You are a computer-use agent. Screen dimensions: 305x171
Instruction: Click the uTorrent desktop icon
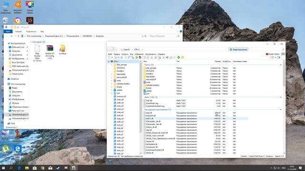(6, 150)
